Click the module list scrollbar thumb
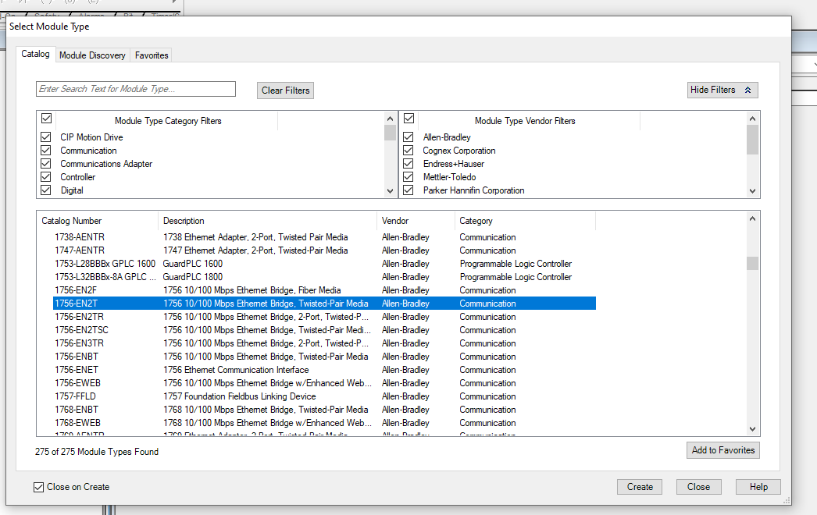The width and height of the screenshot is (817, 515). (752, 264)
